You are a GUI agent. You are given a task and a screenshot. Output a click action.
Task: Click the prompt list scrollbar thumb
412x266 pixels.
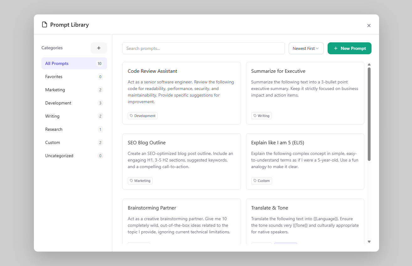click(x=369, y=114)
